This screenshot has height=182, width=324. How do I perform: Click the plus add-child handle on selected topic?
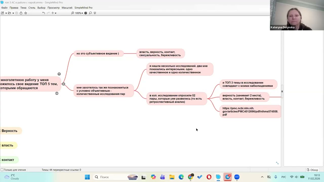(63, 84)
